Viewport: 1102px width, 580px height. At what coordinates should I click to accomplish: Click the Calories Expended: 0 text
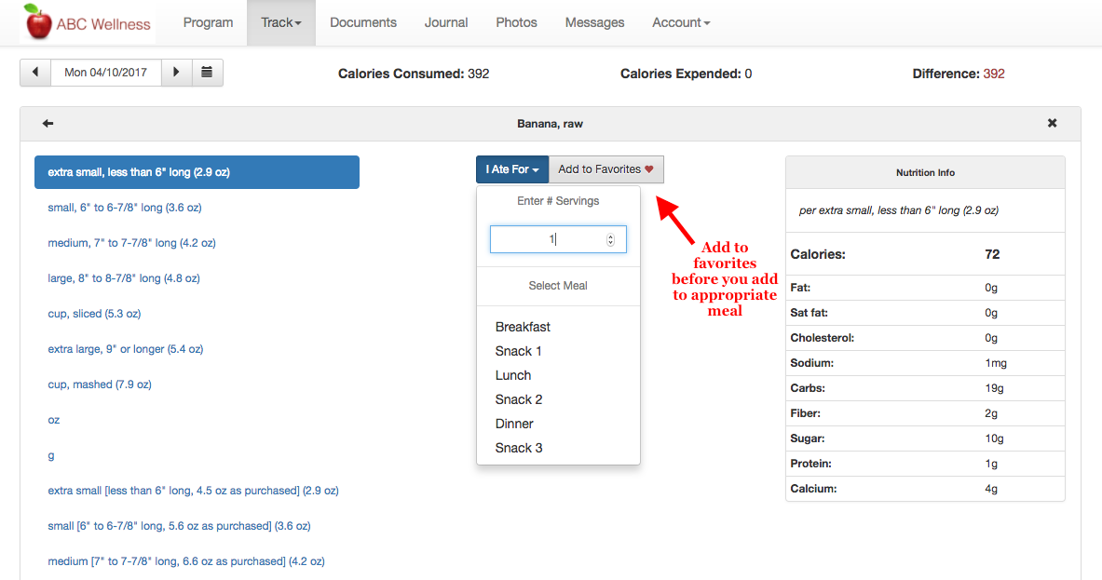686,74
